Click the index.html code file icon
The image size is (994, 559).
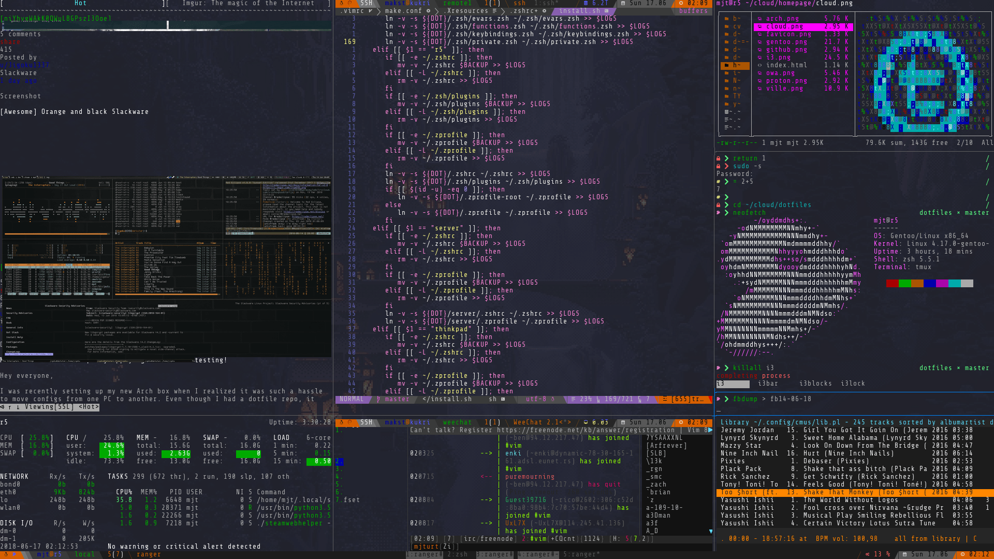[x=759, y=65]
